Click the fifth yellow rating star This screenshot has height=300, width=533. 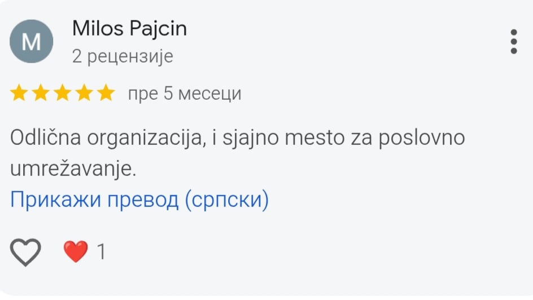pos(105,93)
